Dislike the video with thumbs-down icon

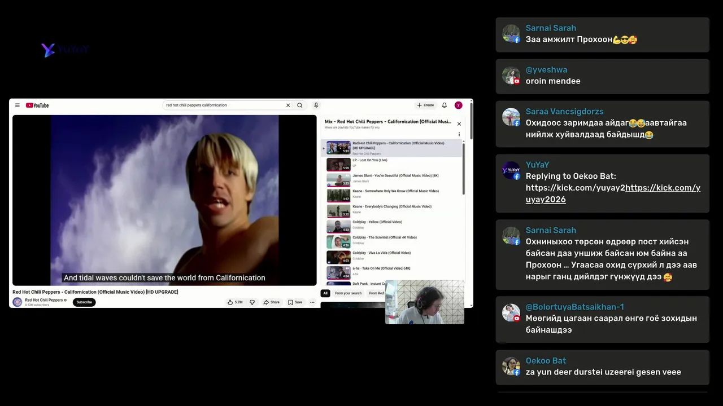[x=252, y=302]
